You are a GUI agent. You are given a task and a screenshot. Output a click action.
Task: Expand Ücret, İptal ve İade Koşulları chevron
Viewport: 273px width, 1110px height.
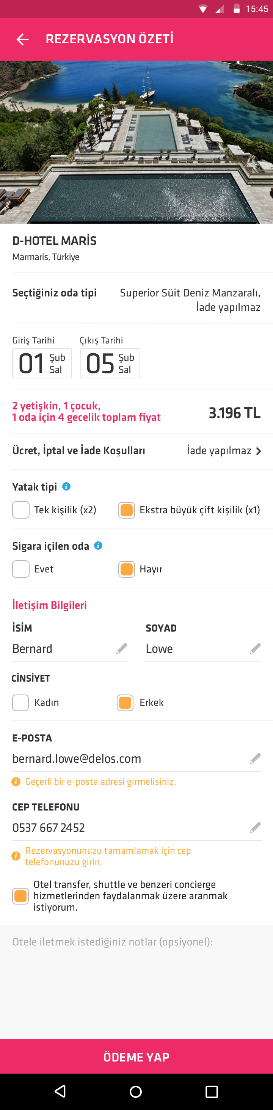[258, 451]
